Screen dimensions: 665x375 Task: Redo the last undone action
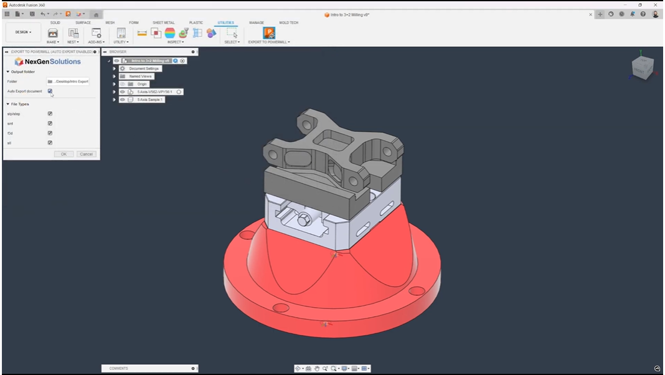(x=55, y=14)
